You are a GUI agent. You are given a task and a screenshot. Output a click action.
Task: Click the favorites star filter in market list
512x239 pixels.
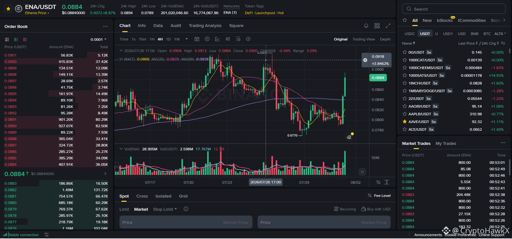405,20
